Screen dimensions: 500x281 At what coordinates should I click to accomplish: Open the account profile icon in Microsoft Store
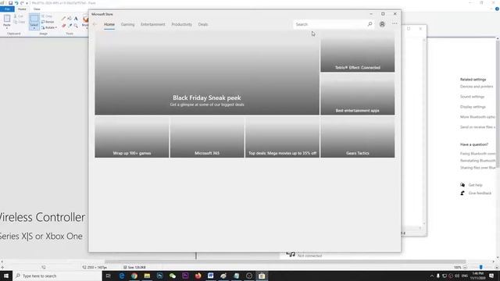point(382,24)
